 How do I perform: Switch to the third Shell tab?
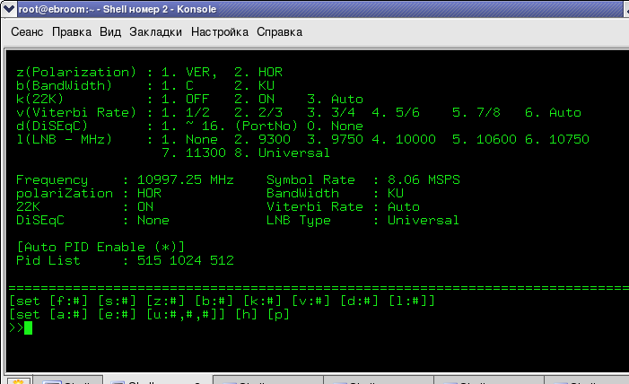click(268, 380)
